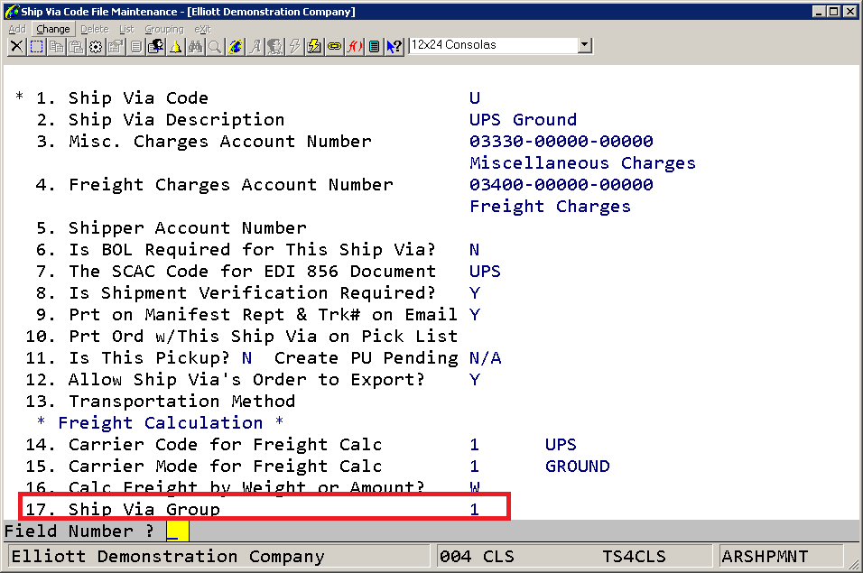This screenshot has width=863, height=573.
Task: Click the 'Miscellaneous Charges' account name
Action: coord(582,163)
